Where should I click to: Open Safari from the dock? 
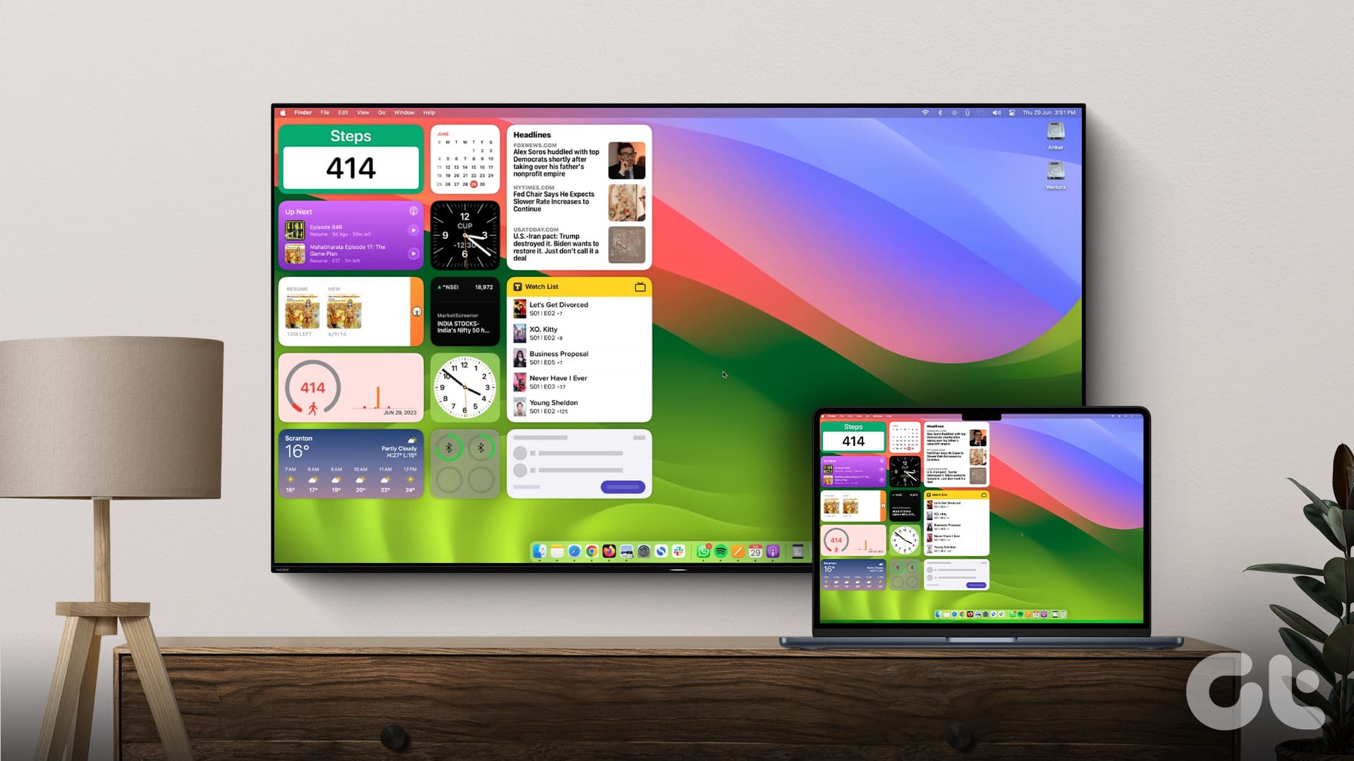[x=574, y=551]
